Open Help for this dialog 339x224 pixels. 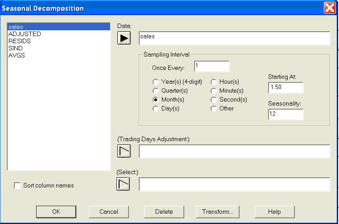pyautogui.click(x=275, y=212)
